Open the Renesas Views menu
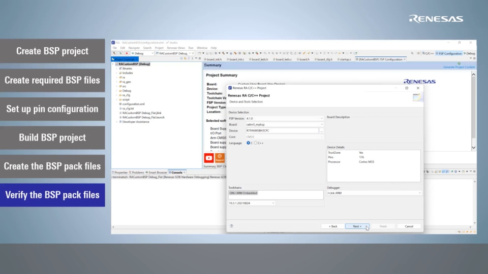Image resolution: width=488 pixels, height=274 pixels. click(176, 48)
